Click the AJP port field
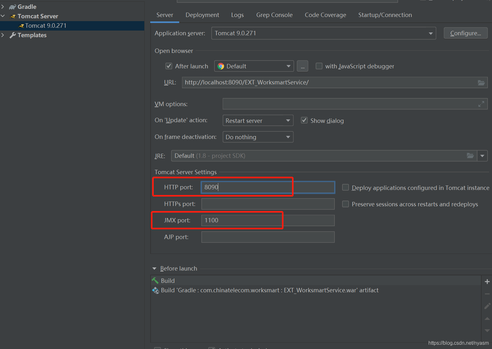This screenshot has width=492, height=349. pyautogui.click(x=268, y=237)
